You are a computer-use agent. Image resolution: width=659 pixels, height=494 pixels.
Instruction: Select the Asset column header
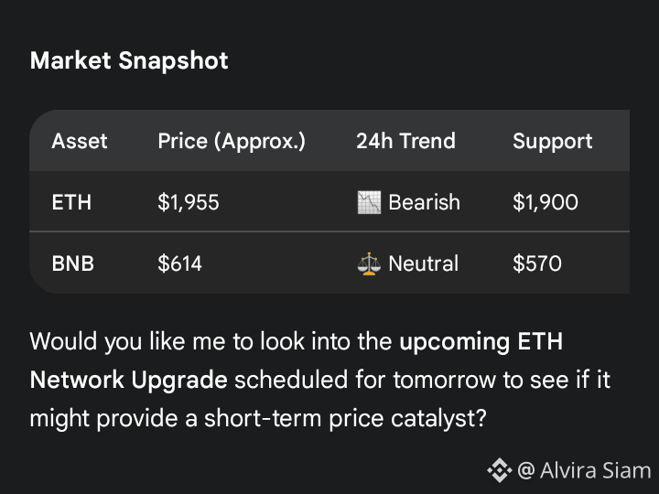click(80, 141)
